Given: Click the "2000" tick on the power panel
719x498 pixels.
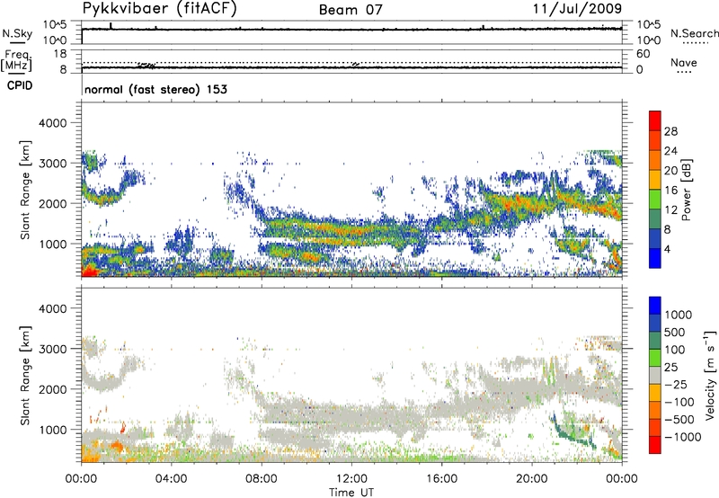Looking at the screenshot, I should [x=52, y=203].
